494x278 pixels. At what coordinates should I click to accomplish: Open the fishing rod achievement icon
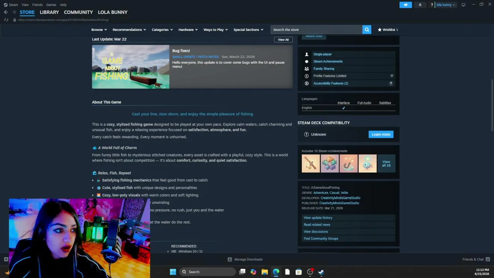click(311, 163)
